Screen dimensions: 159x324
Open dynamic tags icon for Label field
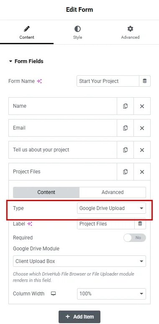tap(140, 224)
